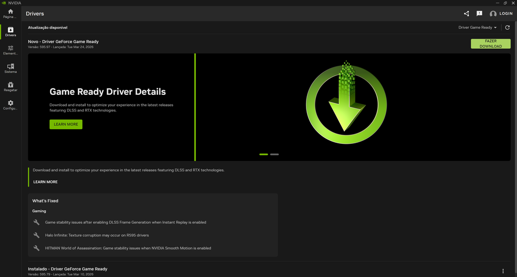
Task: Open installed driver three-dot options menu
Action: (x=503, y=271)
